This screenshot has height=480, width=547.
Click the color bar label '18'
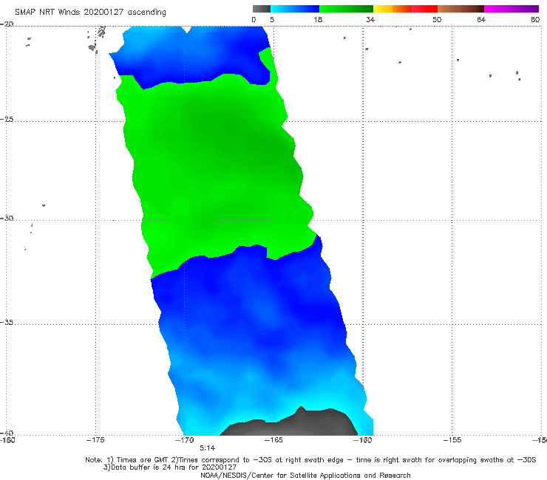pos(318,19)
